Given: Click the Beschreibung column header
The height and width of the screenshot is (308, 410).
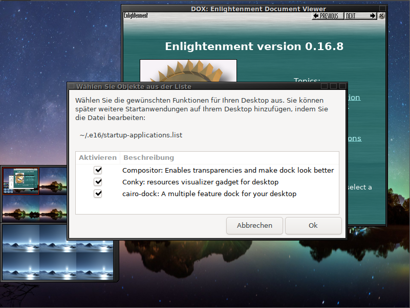Looking at the screenshot, I should [148, 157].
